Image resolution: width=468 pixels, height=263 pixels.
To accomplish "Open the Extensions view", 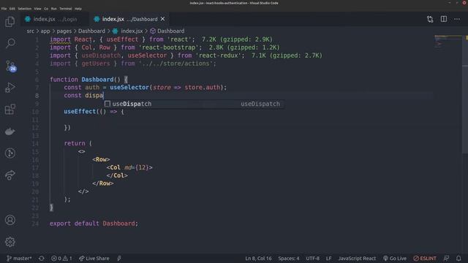I will click(x=10, y=110).
